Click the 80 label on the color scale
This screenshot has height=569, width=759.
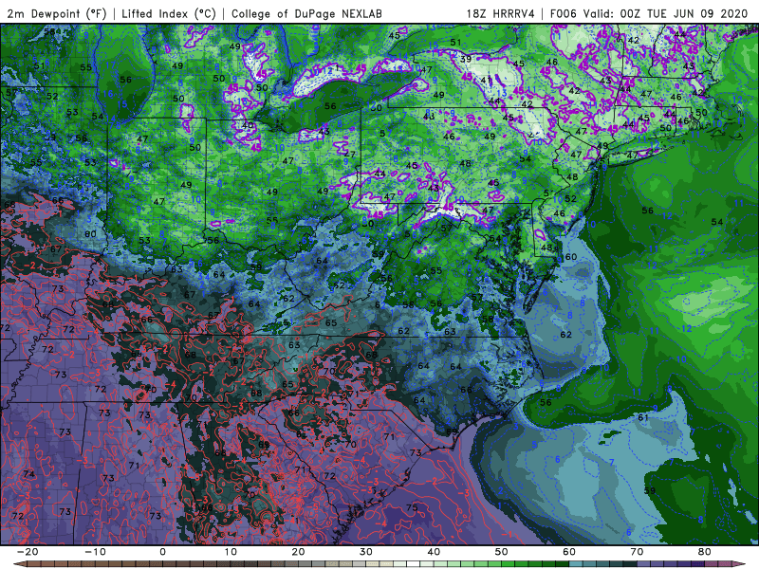(x=705, y=552)
